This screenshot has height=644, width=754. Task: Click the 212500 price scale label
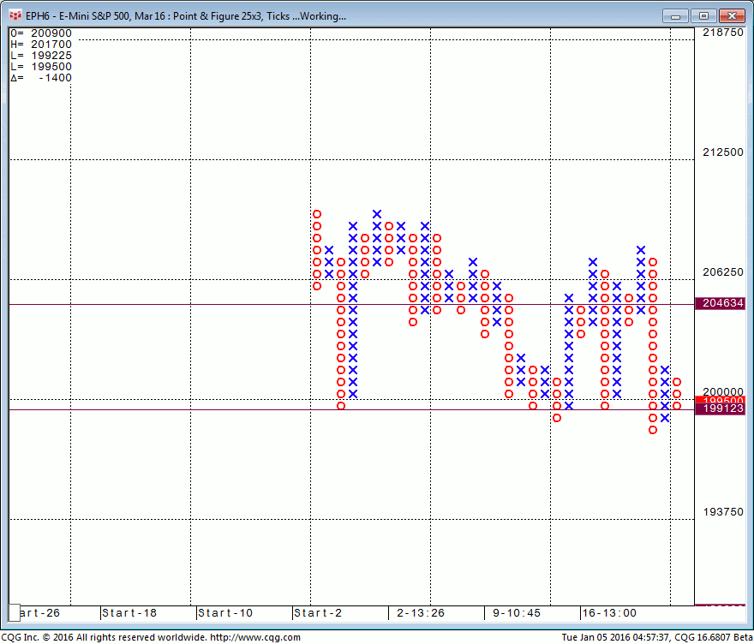pyautogui.click(x=723, y=152)
